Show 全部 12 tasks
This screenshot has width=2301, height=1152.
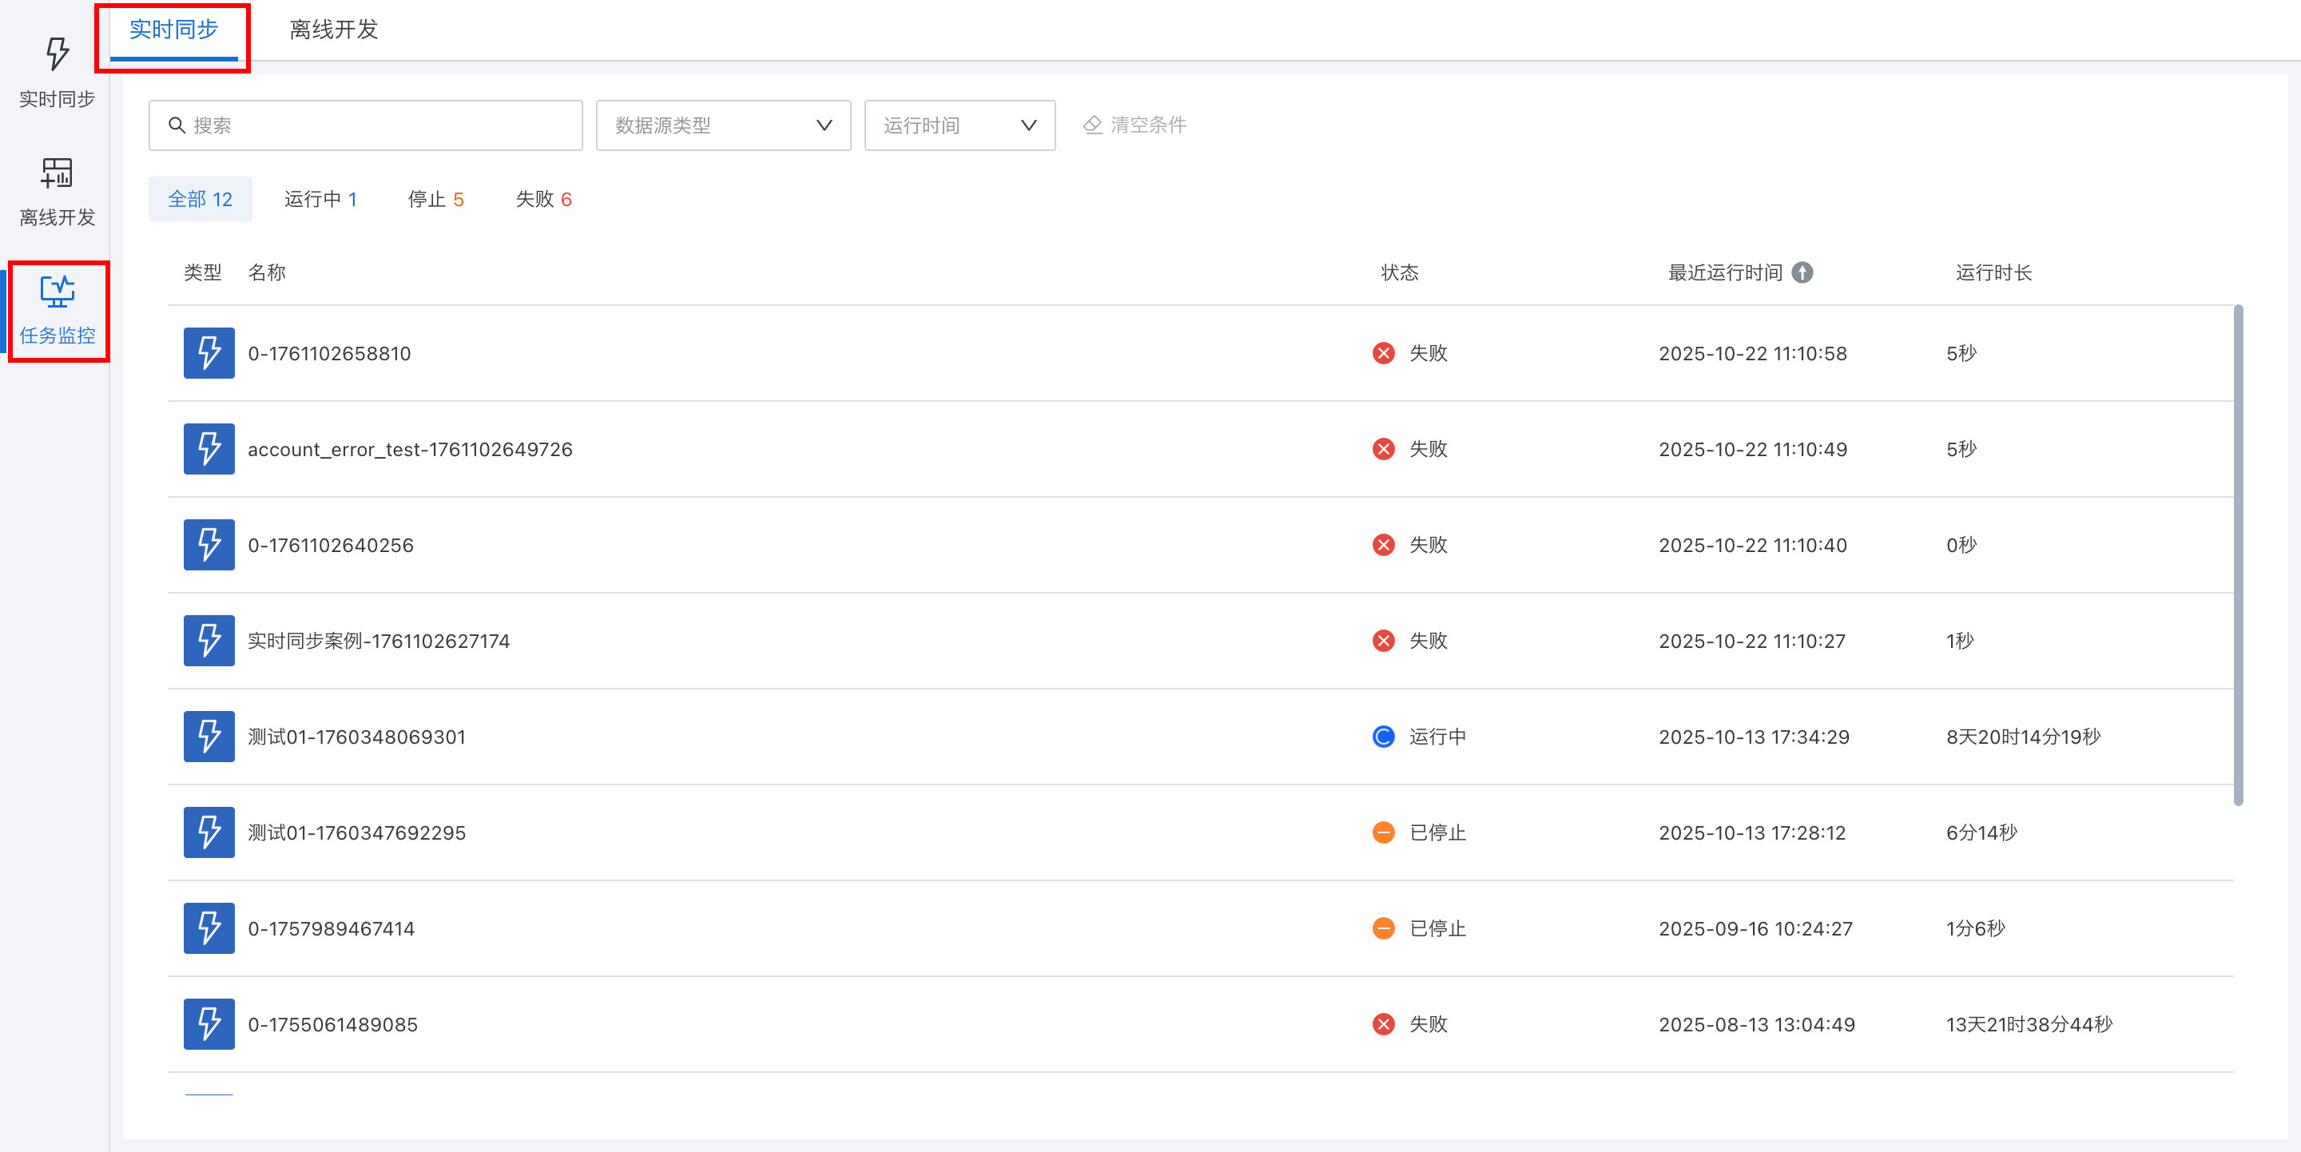[200, 199]
